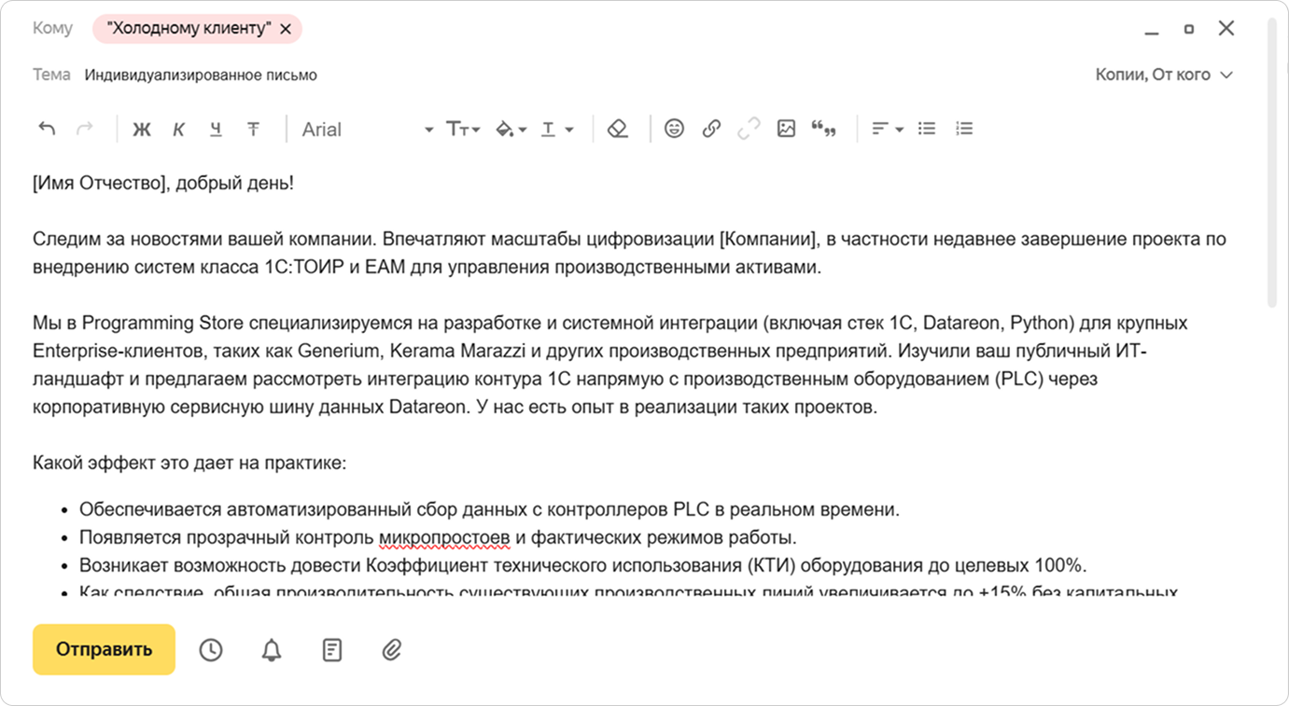This screenshot has height=706, width=1289.
Task: Remove link with the unlink icon
Action: (749, 129)
